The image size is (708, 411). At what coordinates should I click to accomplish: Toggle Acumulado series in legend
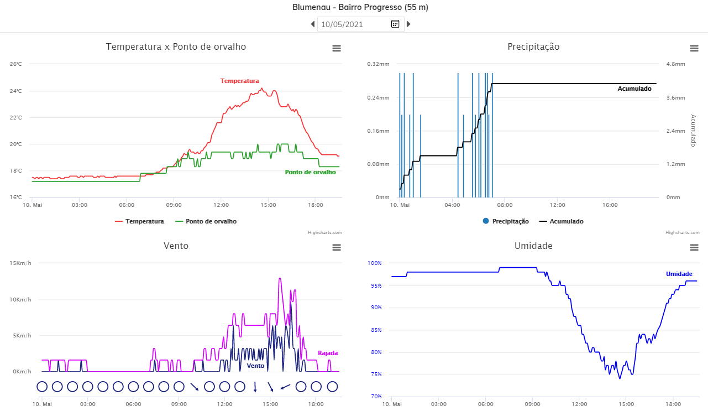click(561, 221)
